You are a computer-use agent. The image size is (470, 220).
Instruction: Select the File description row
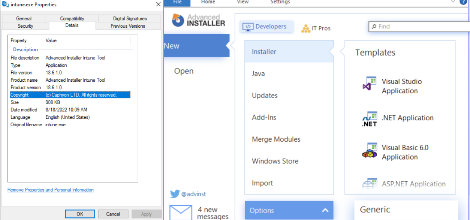(70, 58)
